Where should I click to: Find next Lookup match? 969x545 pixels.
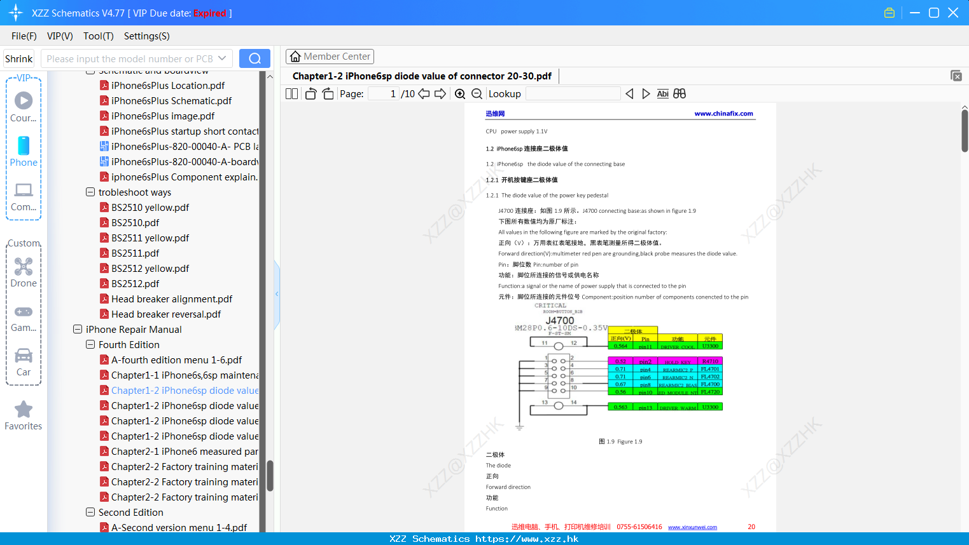pyautogui.click(x=646, y=93)
